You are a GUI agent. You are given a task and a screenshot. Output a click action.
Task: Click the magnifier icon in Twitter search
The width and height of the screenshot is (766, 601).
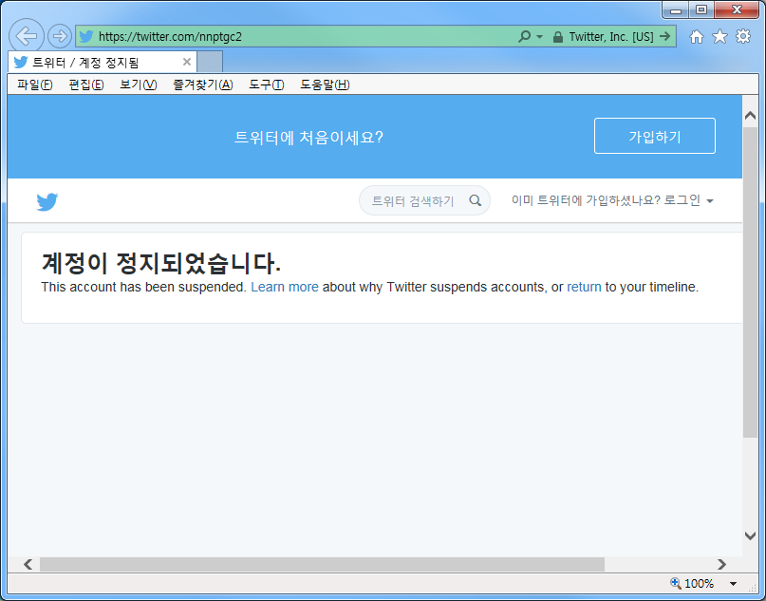coord(475,200)
